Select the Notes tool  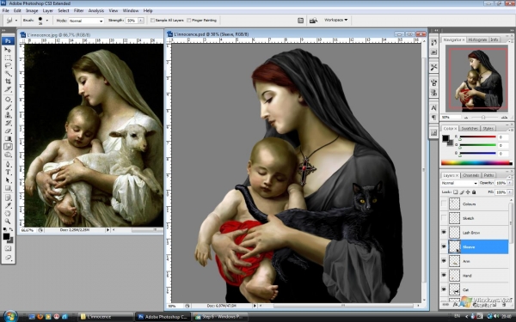coord(8,197)
